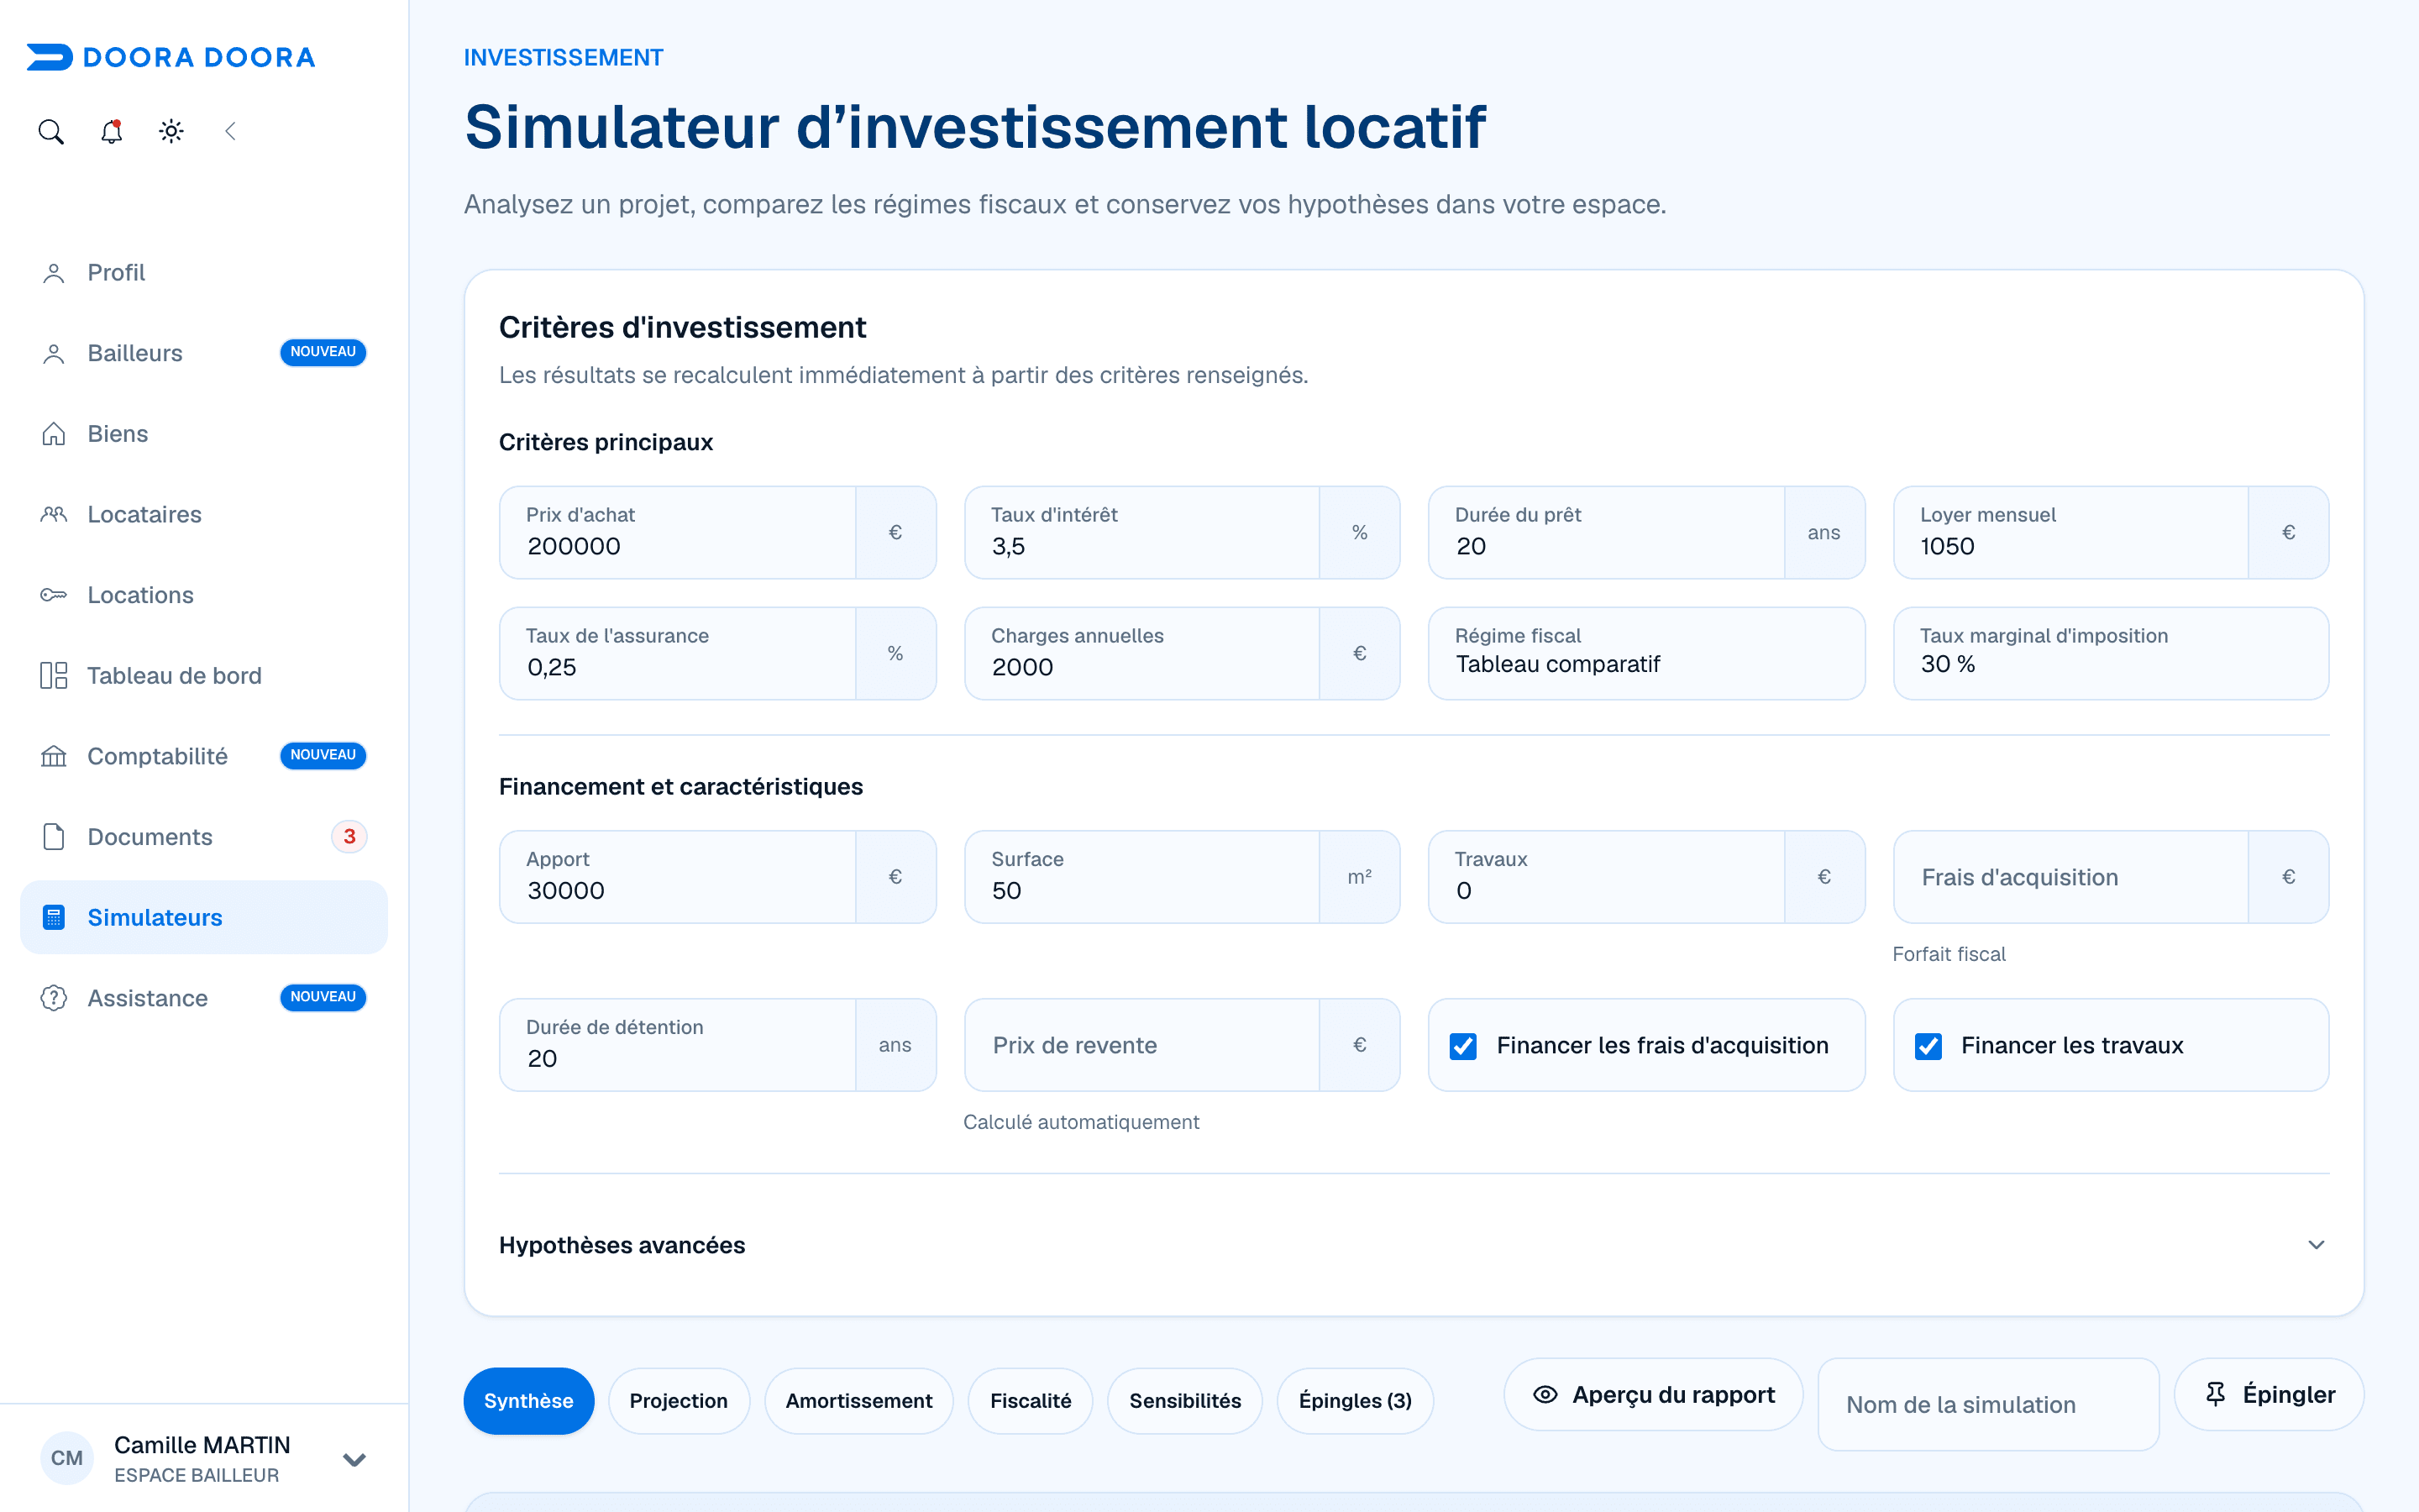The height and width of the screenshot is (1512, 2419).
Task: Click the NOUVEAU badge beside Comptabilité
Action: 323,755
